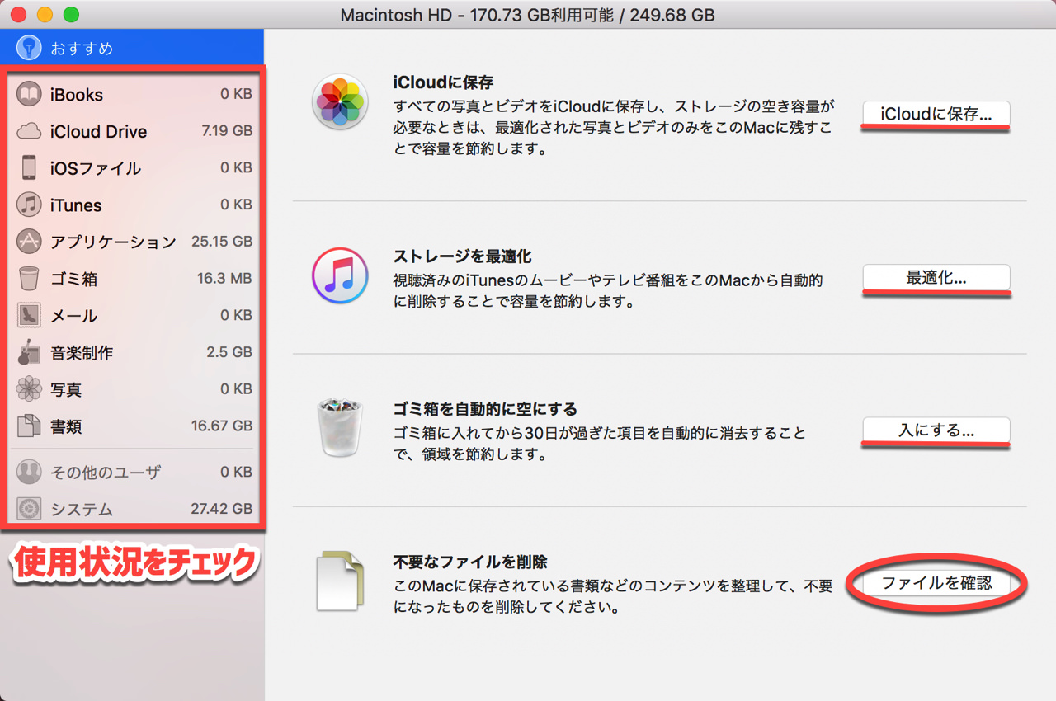Image resolution: width=1056 pixels, height=701 pixels.
Task: Click the 最適化... button
Action: tap(936, 278)
